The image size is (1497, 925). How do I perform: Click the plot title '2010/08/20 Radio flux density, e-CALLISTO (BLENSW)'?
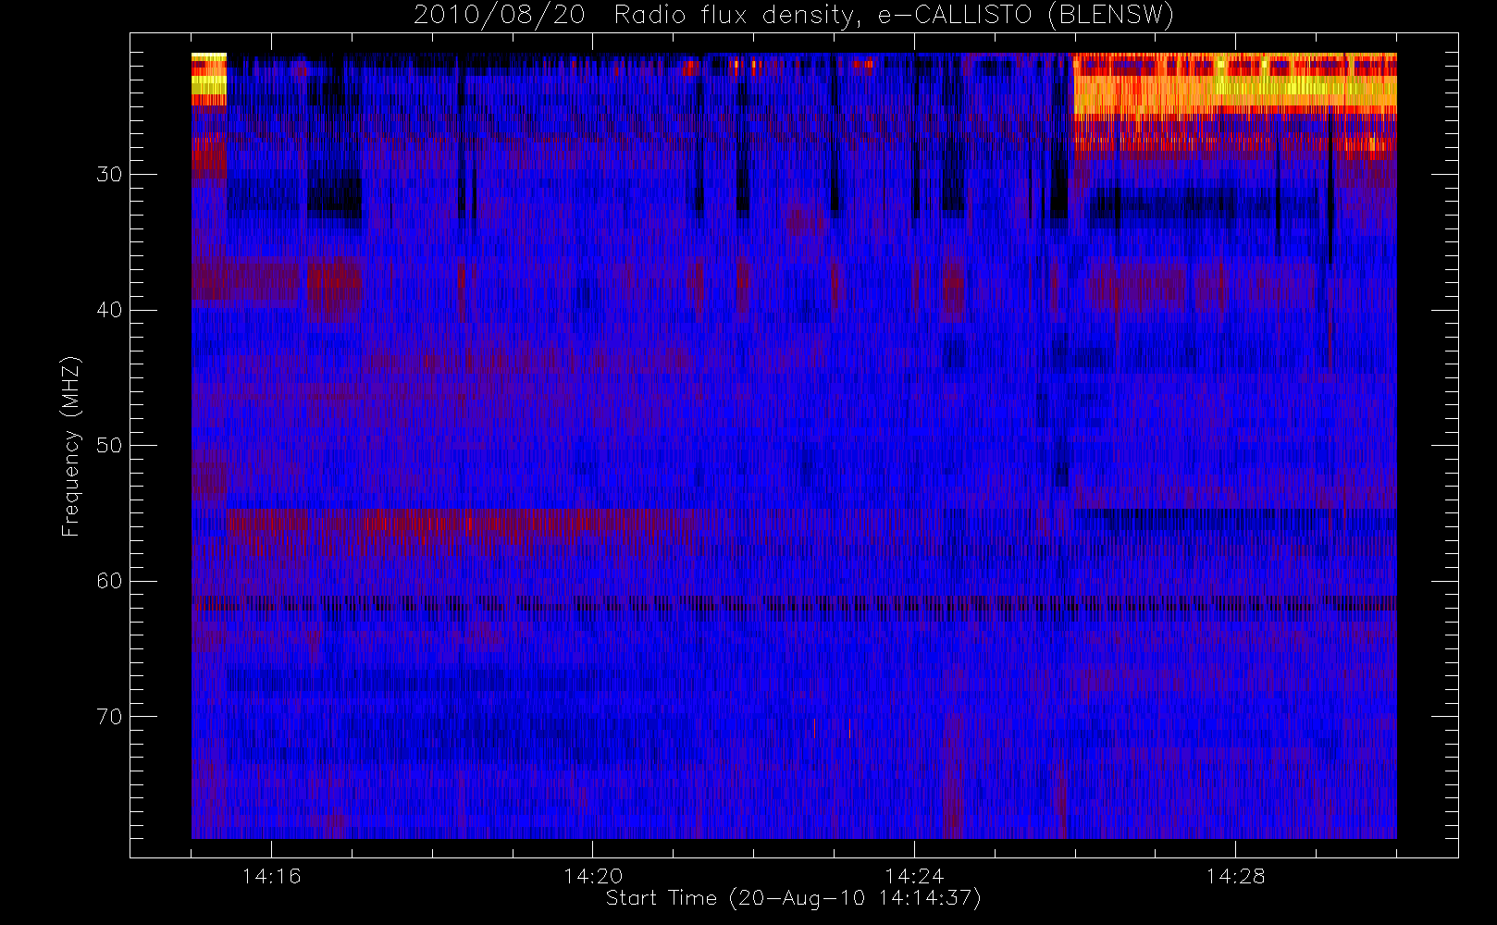pyautogui.click(x=793, y=16)
